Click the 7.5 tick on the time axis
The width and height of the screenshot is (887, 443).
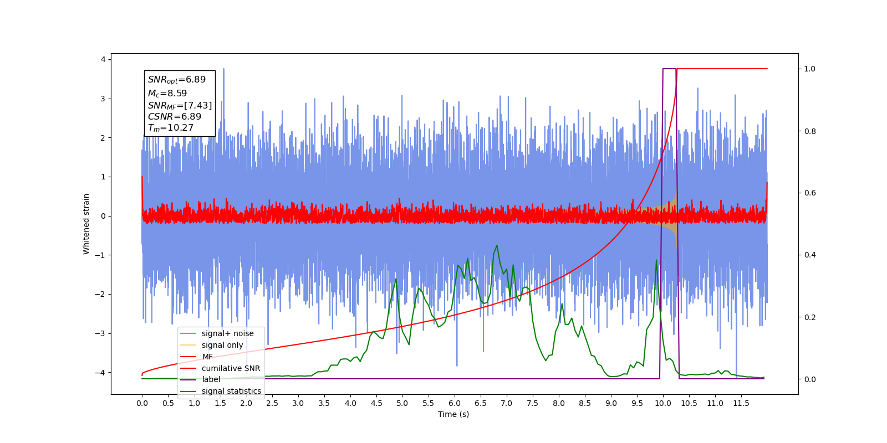click(x=532, y=403)
